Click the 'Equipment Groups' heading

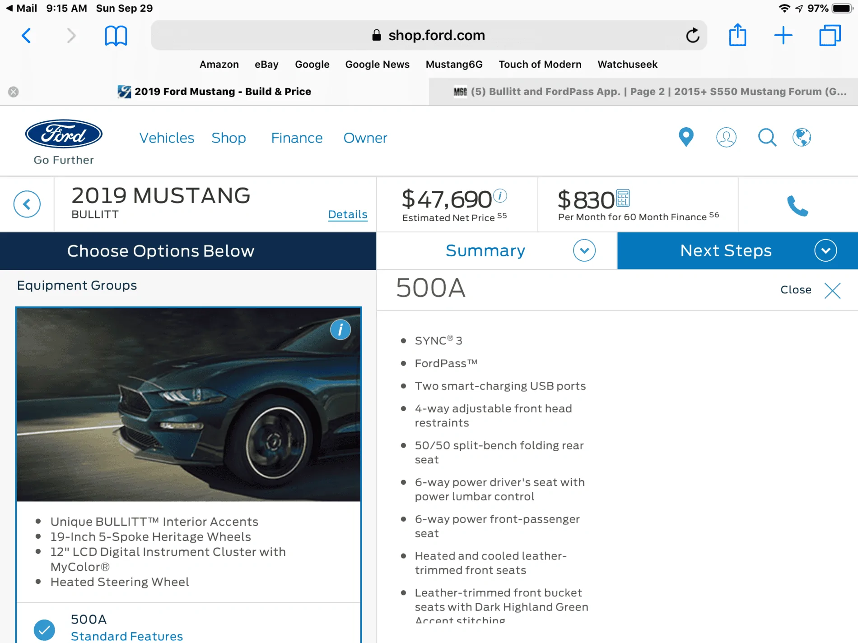coord(77,285)
